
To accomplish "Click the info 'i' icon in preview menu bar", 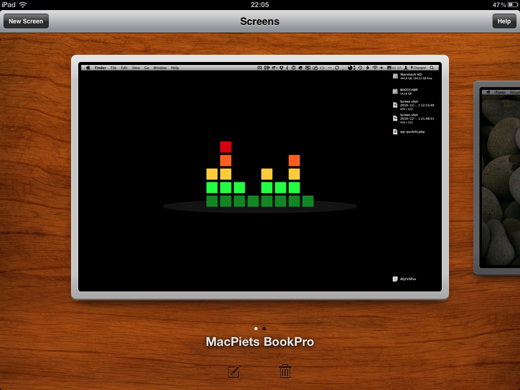I will tap(287, 68).
